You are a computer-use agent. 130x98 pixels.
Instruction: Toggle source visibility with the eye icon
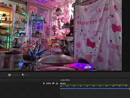(x=53, y=83)
